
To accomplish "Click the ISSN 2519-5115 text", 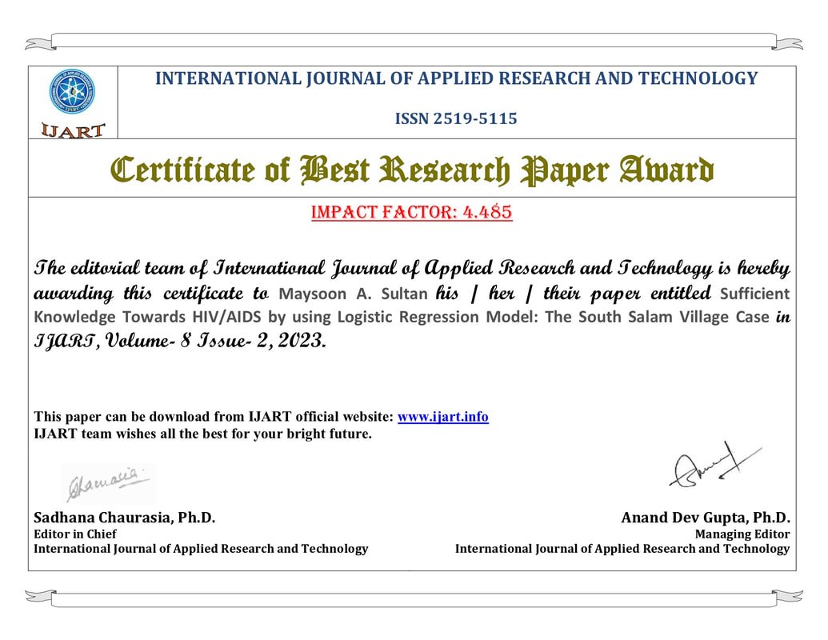I will pos(456,118).
